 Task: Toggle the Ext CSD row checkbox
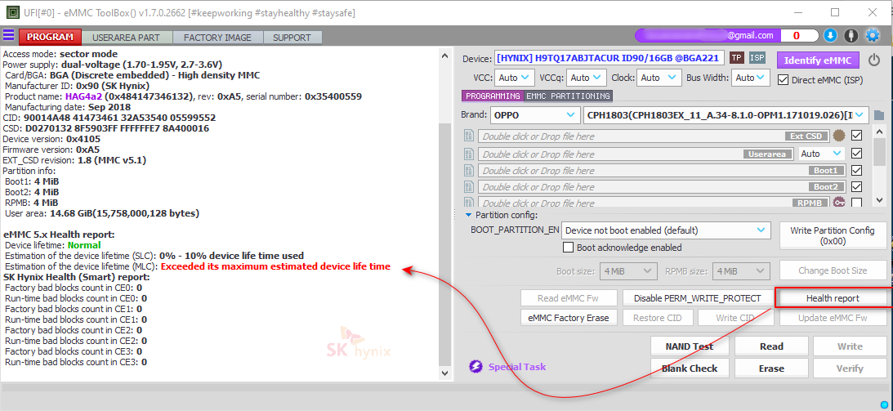(856, 136)
